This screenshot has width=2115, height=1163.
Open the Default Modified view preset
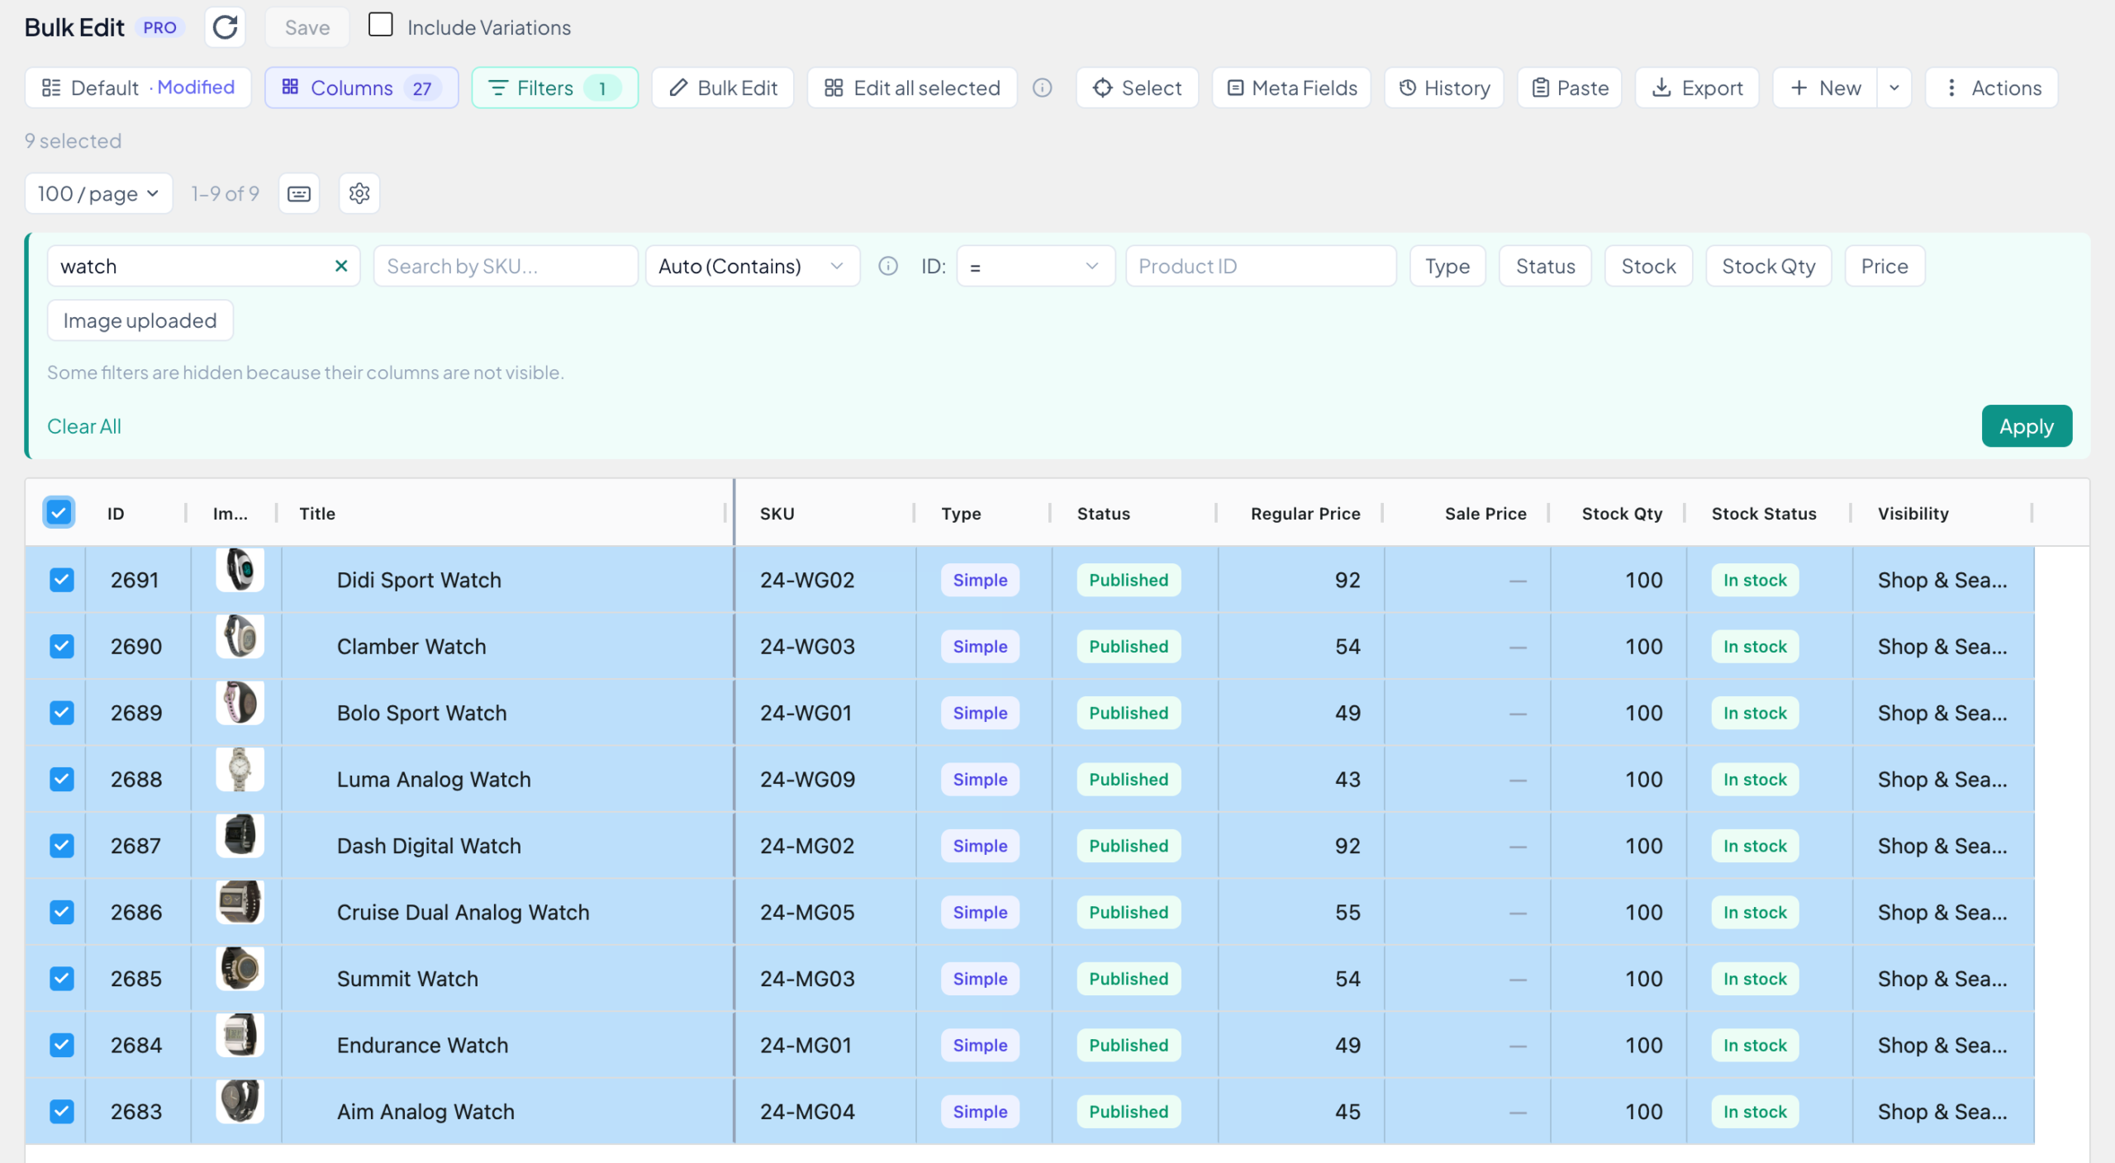point(138,88)
